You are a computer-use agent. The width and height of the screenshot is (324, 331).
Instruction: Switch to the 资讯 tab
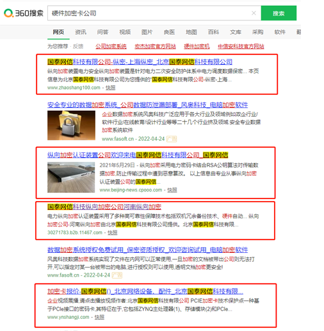[x=81, y=32]
